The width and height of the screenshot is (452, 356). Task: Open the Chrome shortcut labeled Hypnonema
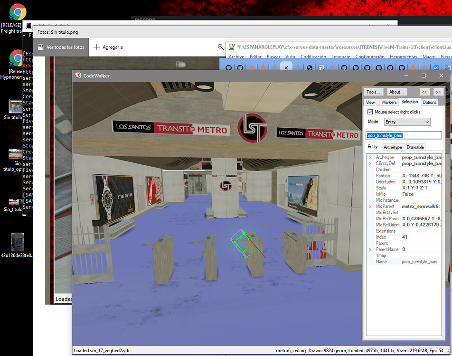pyautogui.click(x=17, y=59)
